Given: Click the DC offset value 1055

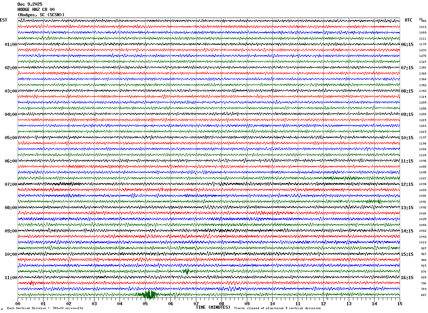Looking at the screenshot, I should (x=423, y=167).
